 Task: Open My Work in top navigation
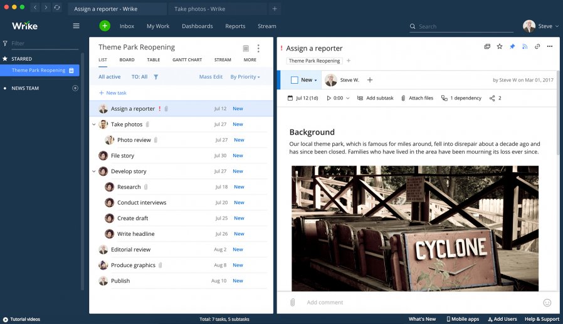158,26
